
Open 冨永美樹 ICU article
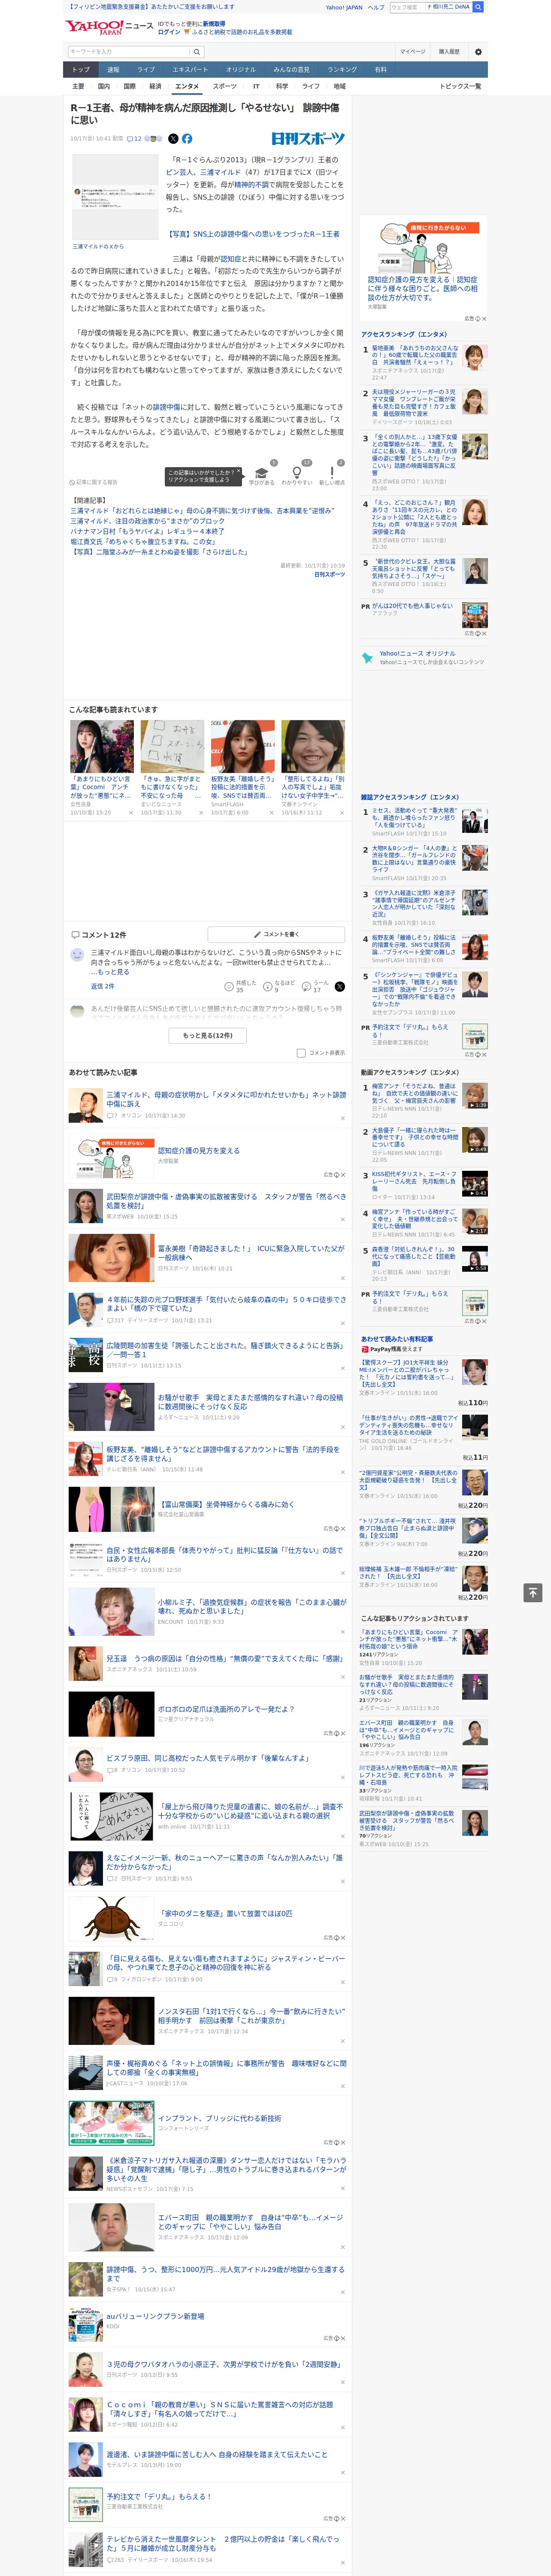[251, 1253]
